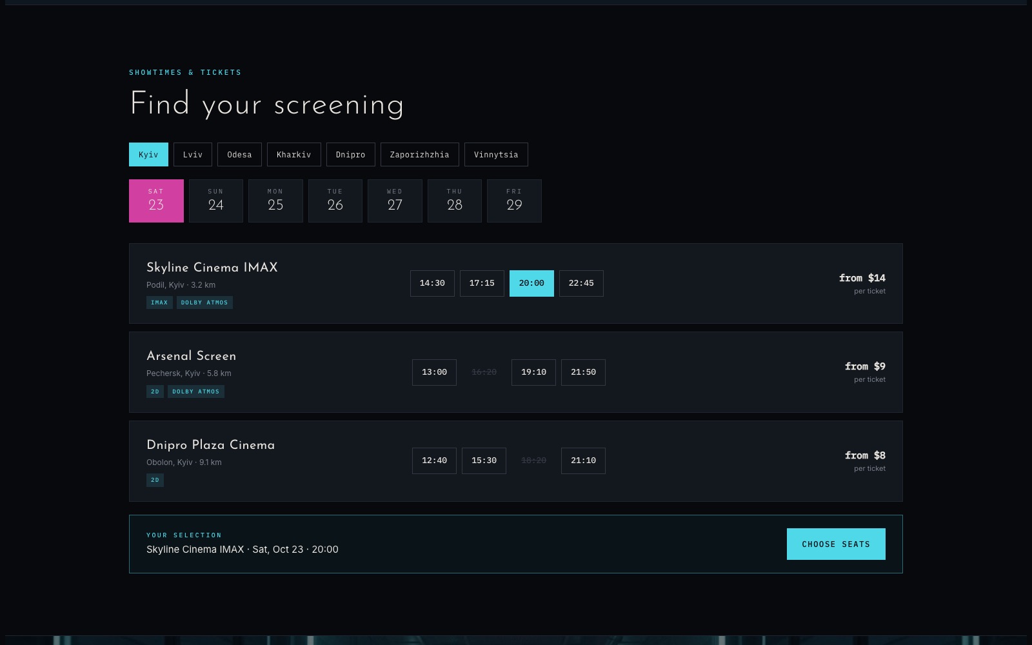This screenshot has height=645, width=1032.
Task: Click the 'from $14' price text
Action: (862, 278)
